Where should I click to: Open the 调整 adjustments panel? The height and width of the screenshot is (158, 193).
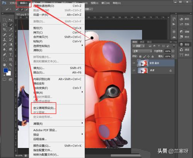[185, 32]
